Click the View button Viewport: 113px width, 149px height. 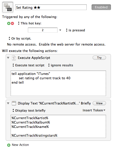tap(99, 103)
